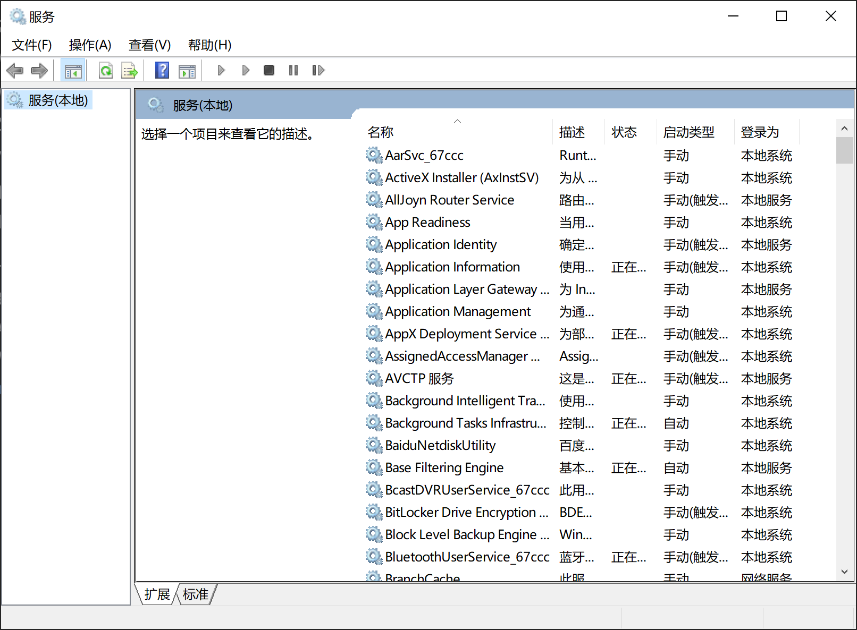
Task: Stop a service with the stop icon
Action: point(268,70)
